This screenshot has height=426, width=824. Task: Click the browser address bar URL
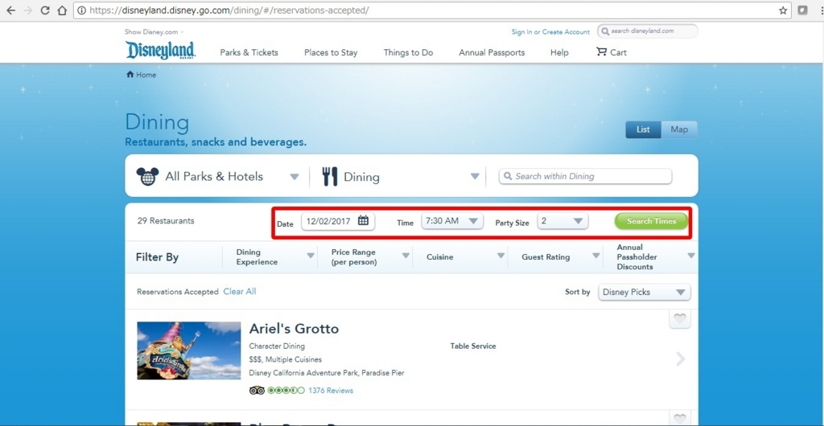coord(229,10)
